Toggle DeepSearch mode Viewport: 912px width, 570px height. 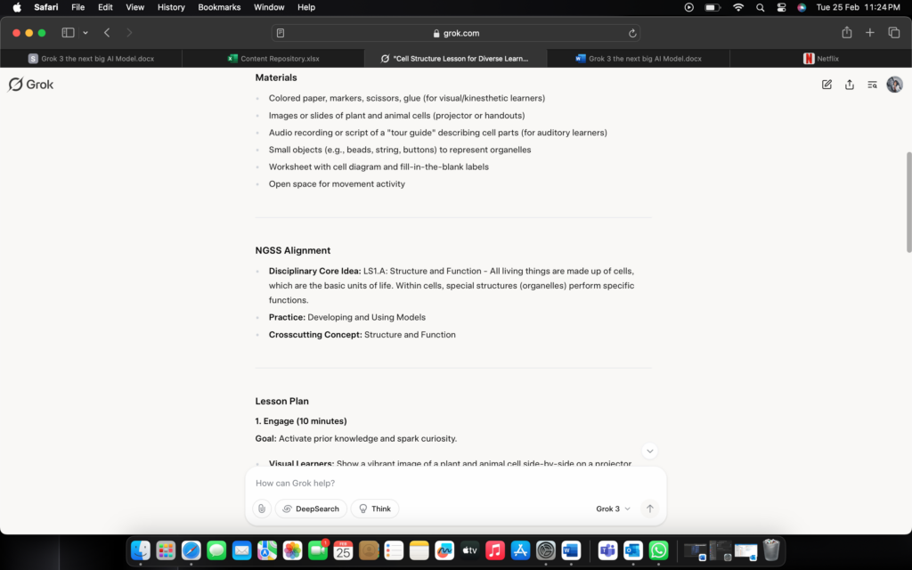311,509
